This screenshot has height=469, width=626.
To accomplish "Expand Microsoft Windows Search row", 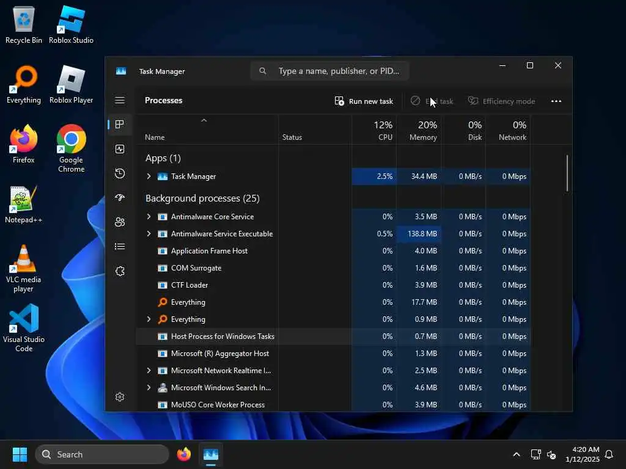I will [x=149, y=388].
